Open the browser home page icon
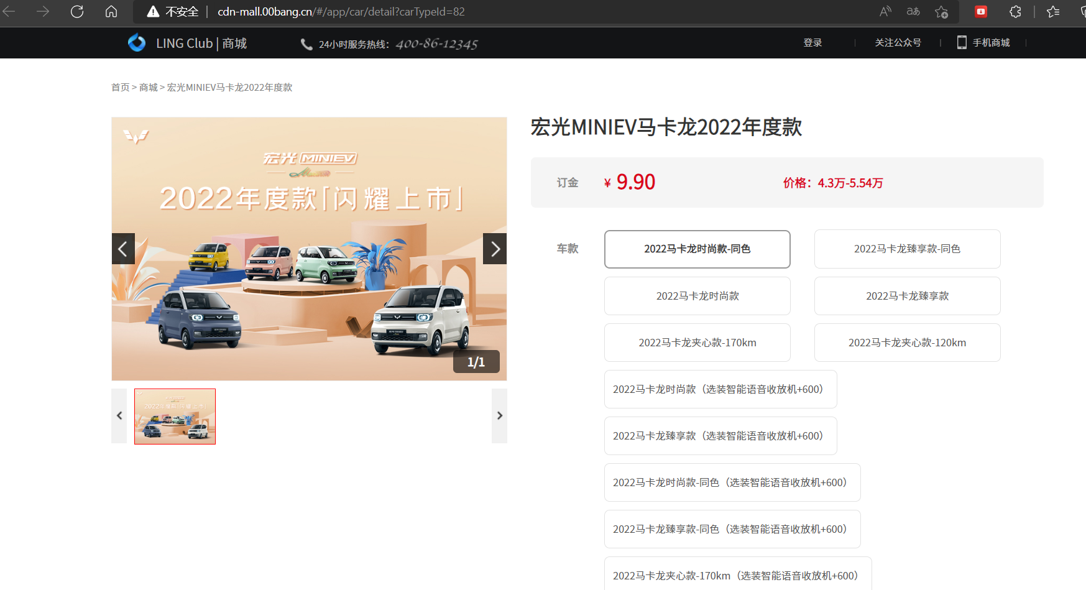Image resolution: width=1086 pixels, height=590 pixels. tap(111, 11)
